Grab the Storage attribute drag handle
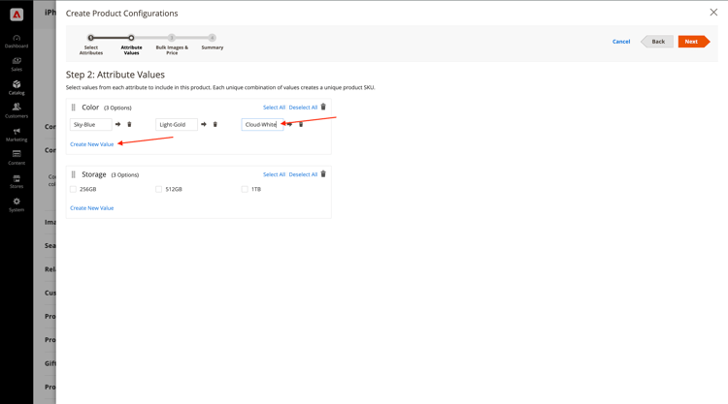This screenshot has width=728, height=404. (73, 174)
